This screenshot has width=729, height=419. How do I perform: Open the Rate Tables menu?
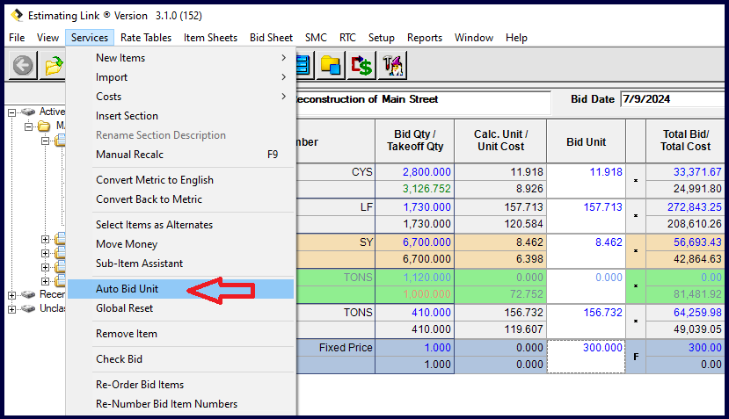point(146,38)
